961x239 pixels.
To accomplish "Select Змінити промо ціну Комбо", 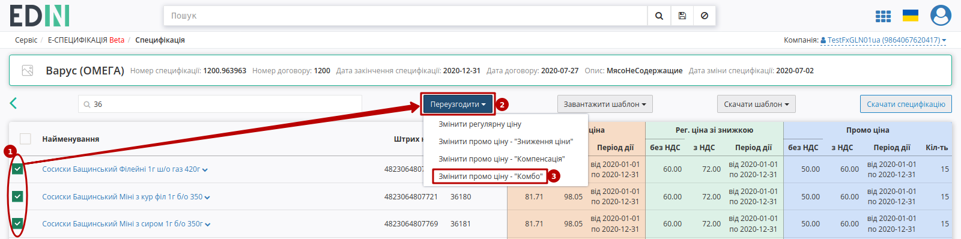I will coord(490,177).
